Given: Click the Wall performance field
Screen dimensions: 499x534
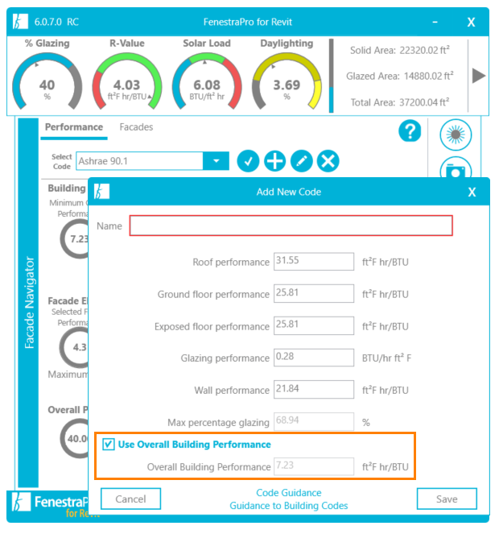Looking at the screenshot, I should click(x=314, y=390).
